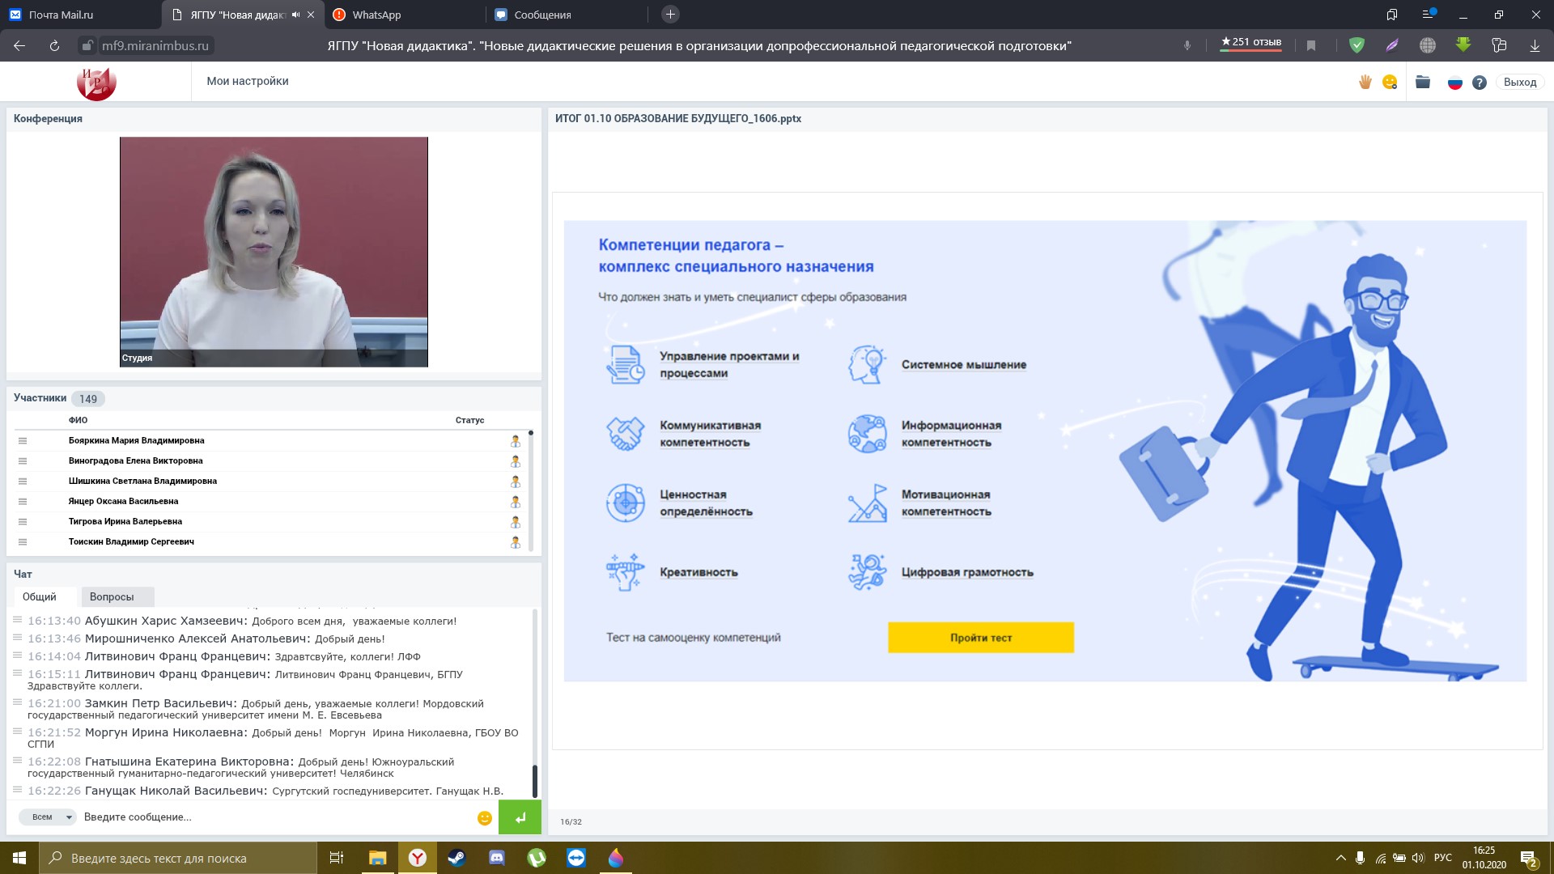Expand the Всем recipient dropdown
The image size is (1554, 874).
48,817
